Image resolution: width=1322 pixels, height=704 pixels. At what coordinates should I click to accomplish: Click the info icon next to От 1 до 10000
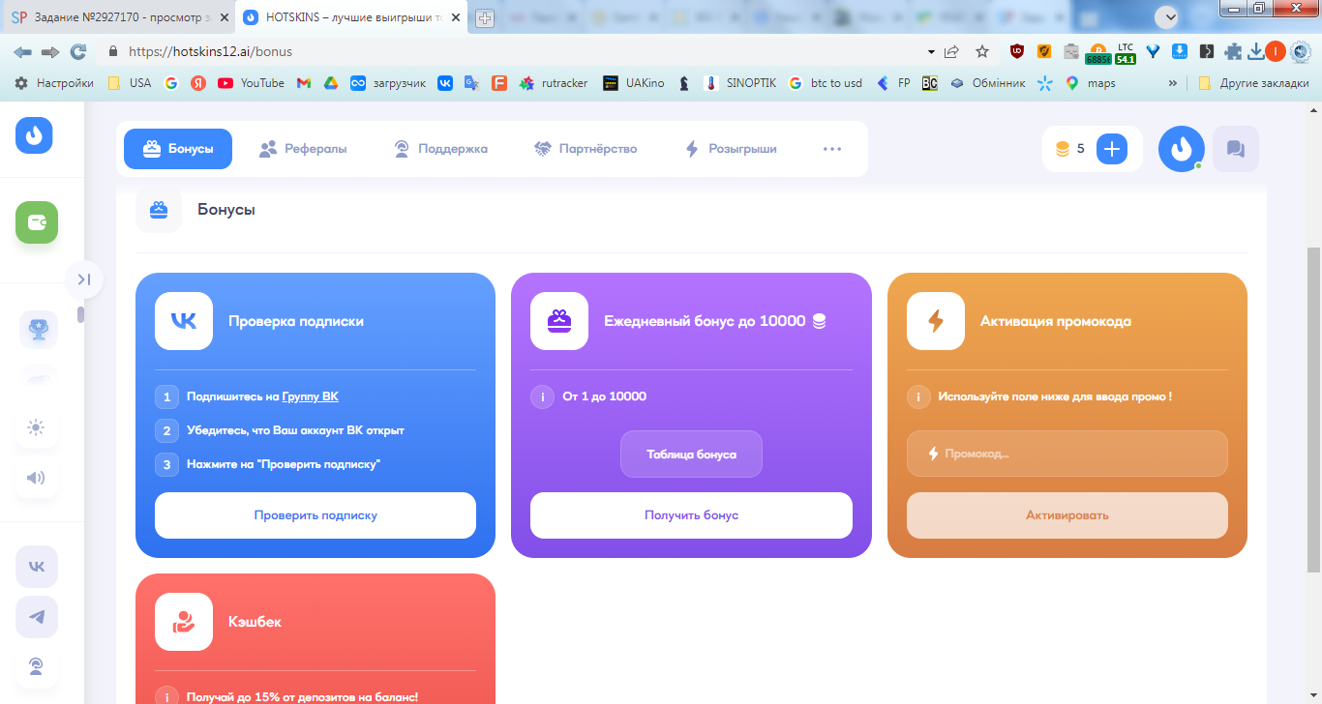(542, 396)
